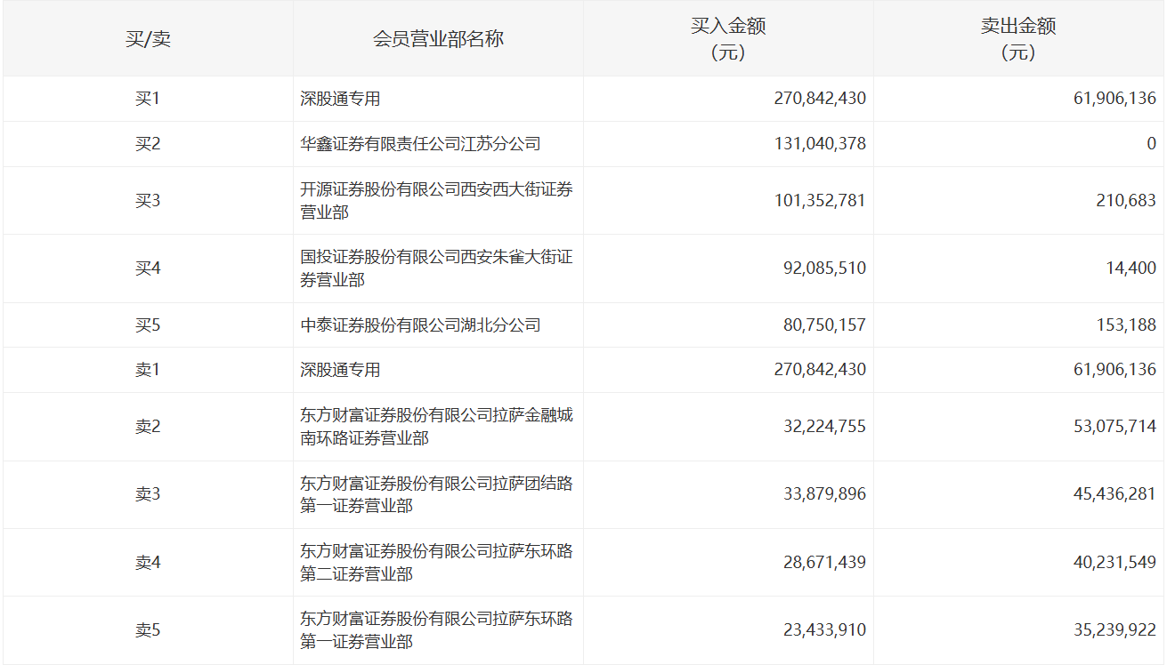This screenshot has height=665, width=1167.
Task: Click 国投证券股份有限公司西安朱雀大街证券营业部
Action: point(436,268)
